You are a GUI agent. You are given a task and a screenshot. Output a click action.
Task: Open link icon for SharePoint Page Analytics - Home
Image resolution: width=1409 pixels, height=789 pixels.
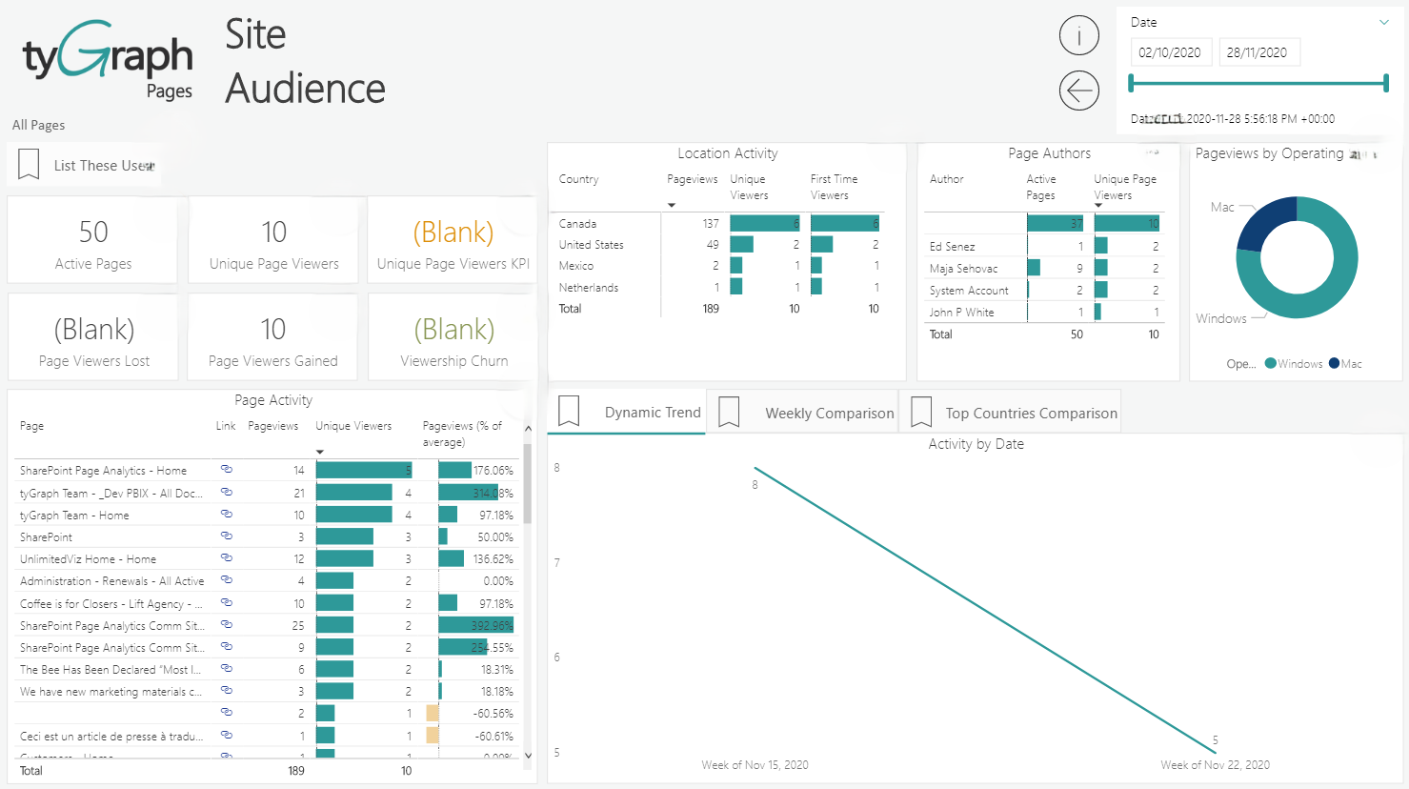[227, 469]
